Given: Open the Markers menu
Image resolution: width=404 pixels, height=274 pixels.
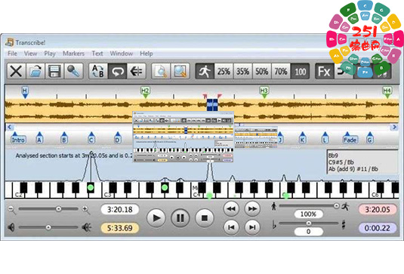Looking at the screenshot, I should pyautogui.click(x=73, y=54).
